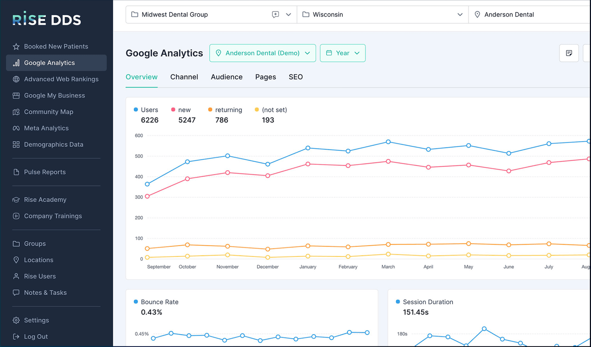
Task: Open the Anderson Dental location selector in top bar
Action: [x=529, y=15]
